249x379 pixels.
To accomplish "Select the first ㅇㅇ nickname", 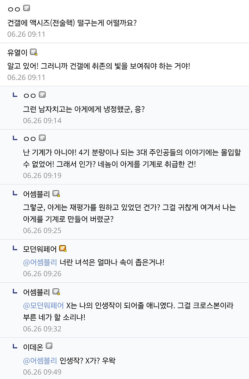I will (12, 8).
